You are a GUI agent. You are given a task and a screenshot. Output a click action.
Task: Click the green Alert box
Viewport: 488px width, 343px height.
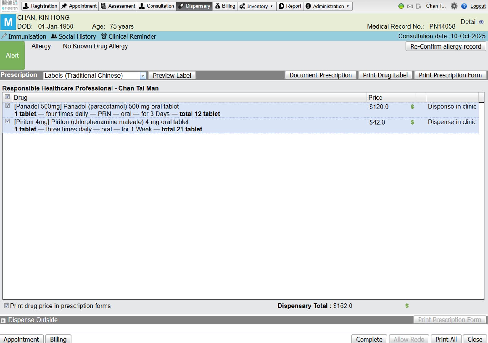12,55
